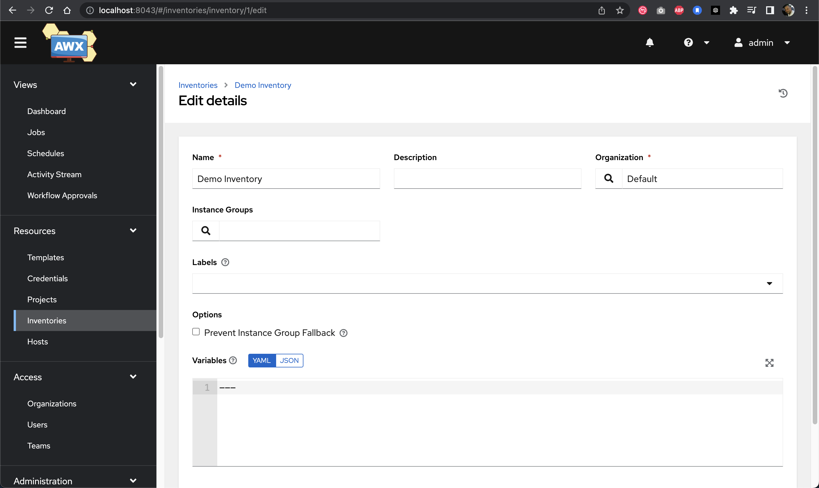Expand the Views navigation section
The image size is (819, 488).
point(133,85)
